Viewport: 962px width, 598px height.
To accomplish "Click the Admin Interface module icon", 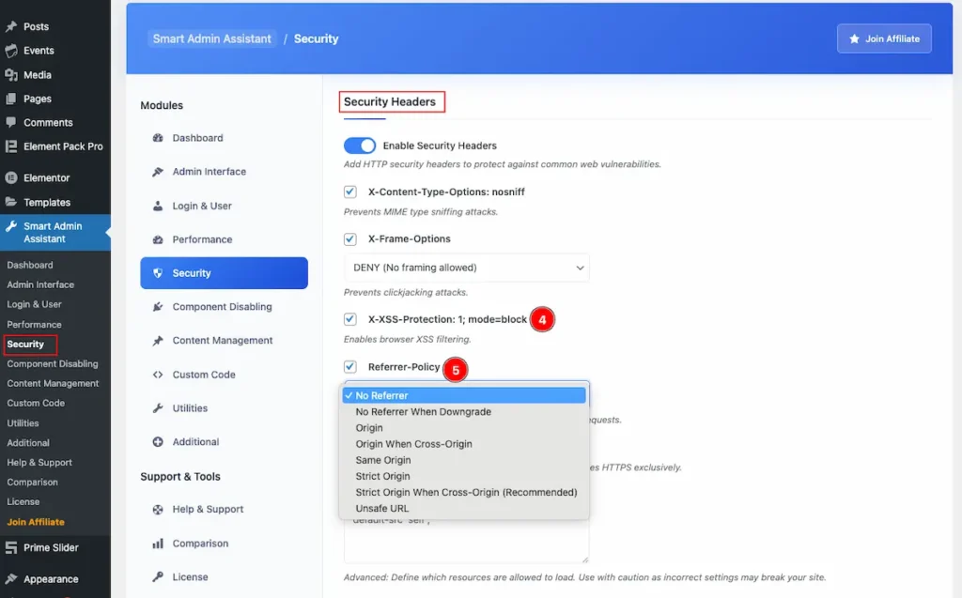I will 158,172.
